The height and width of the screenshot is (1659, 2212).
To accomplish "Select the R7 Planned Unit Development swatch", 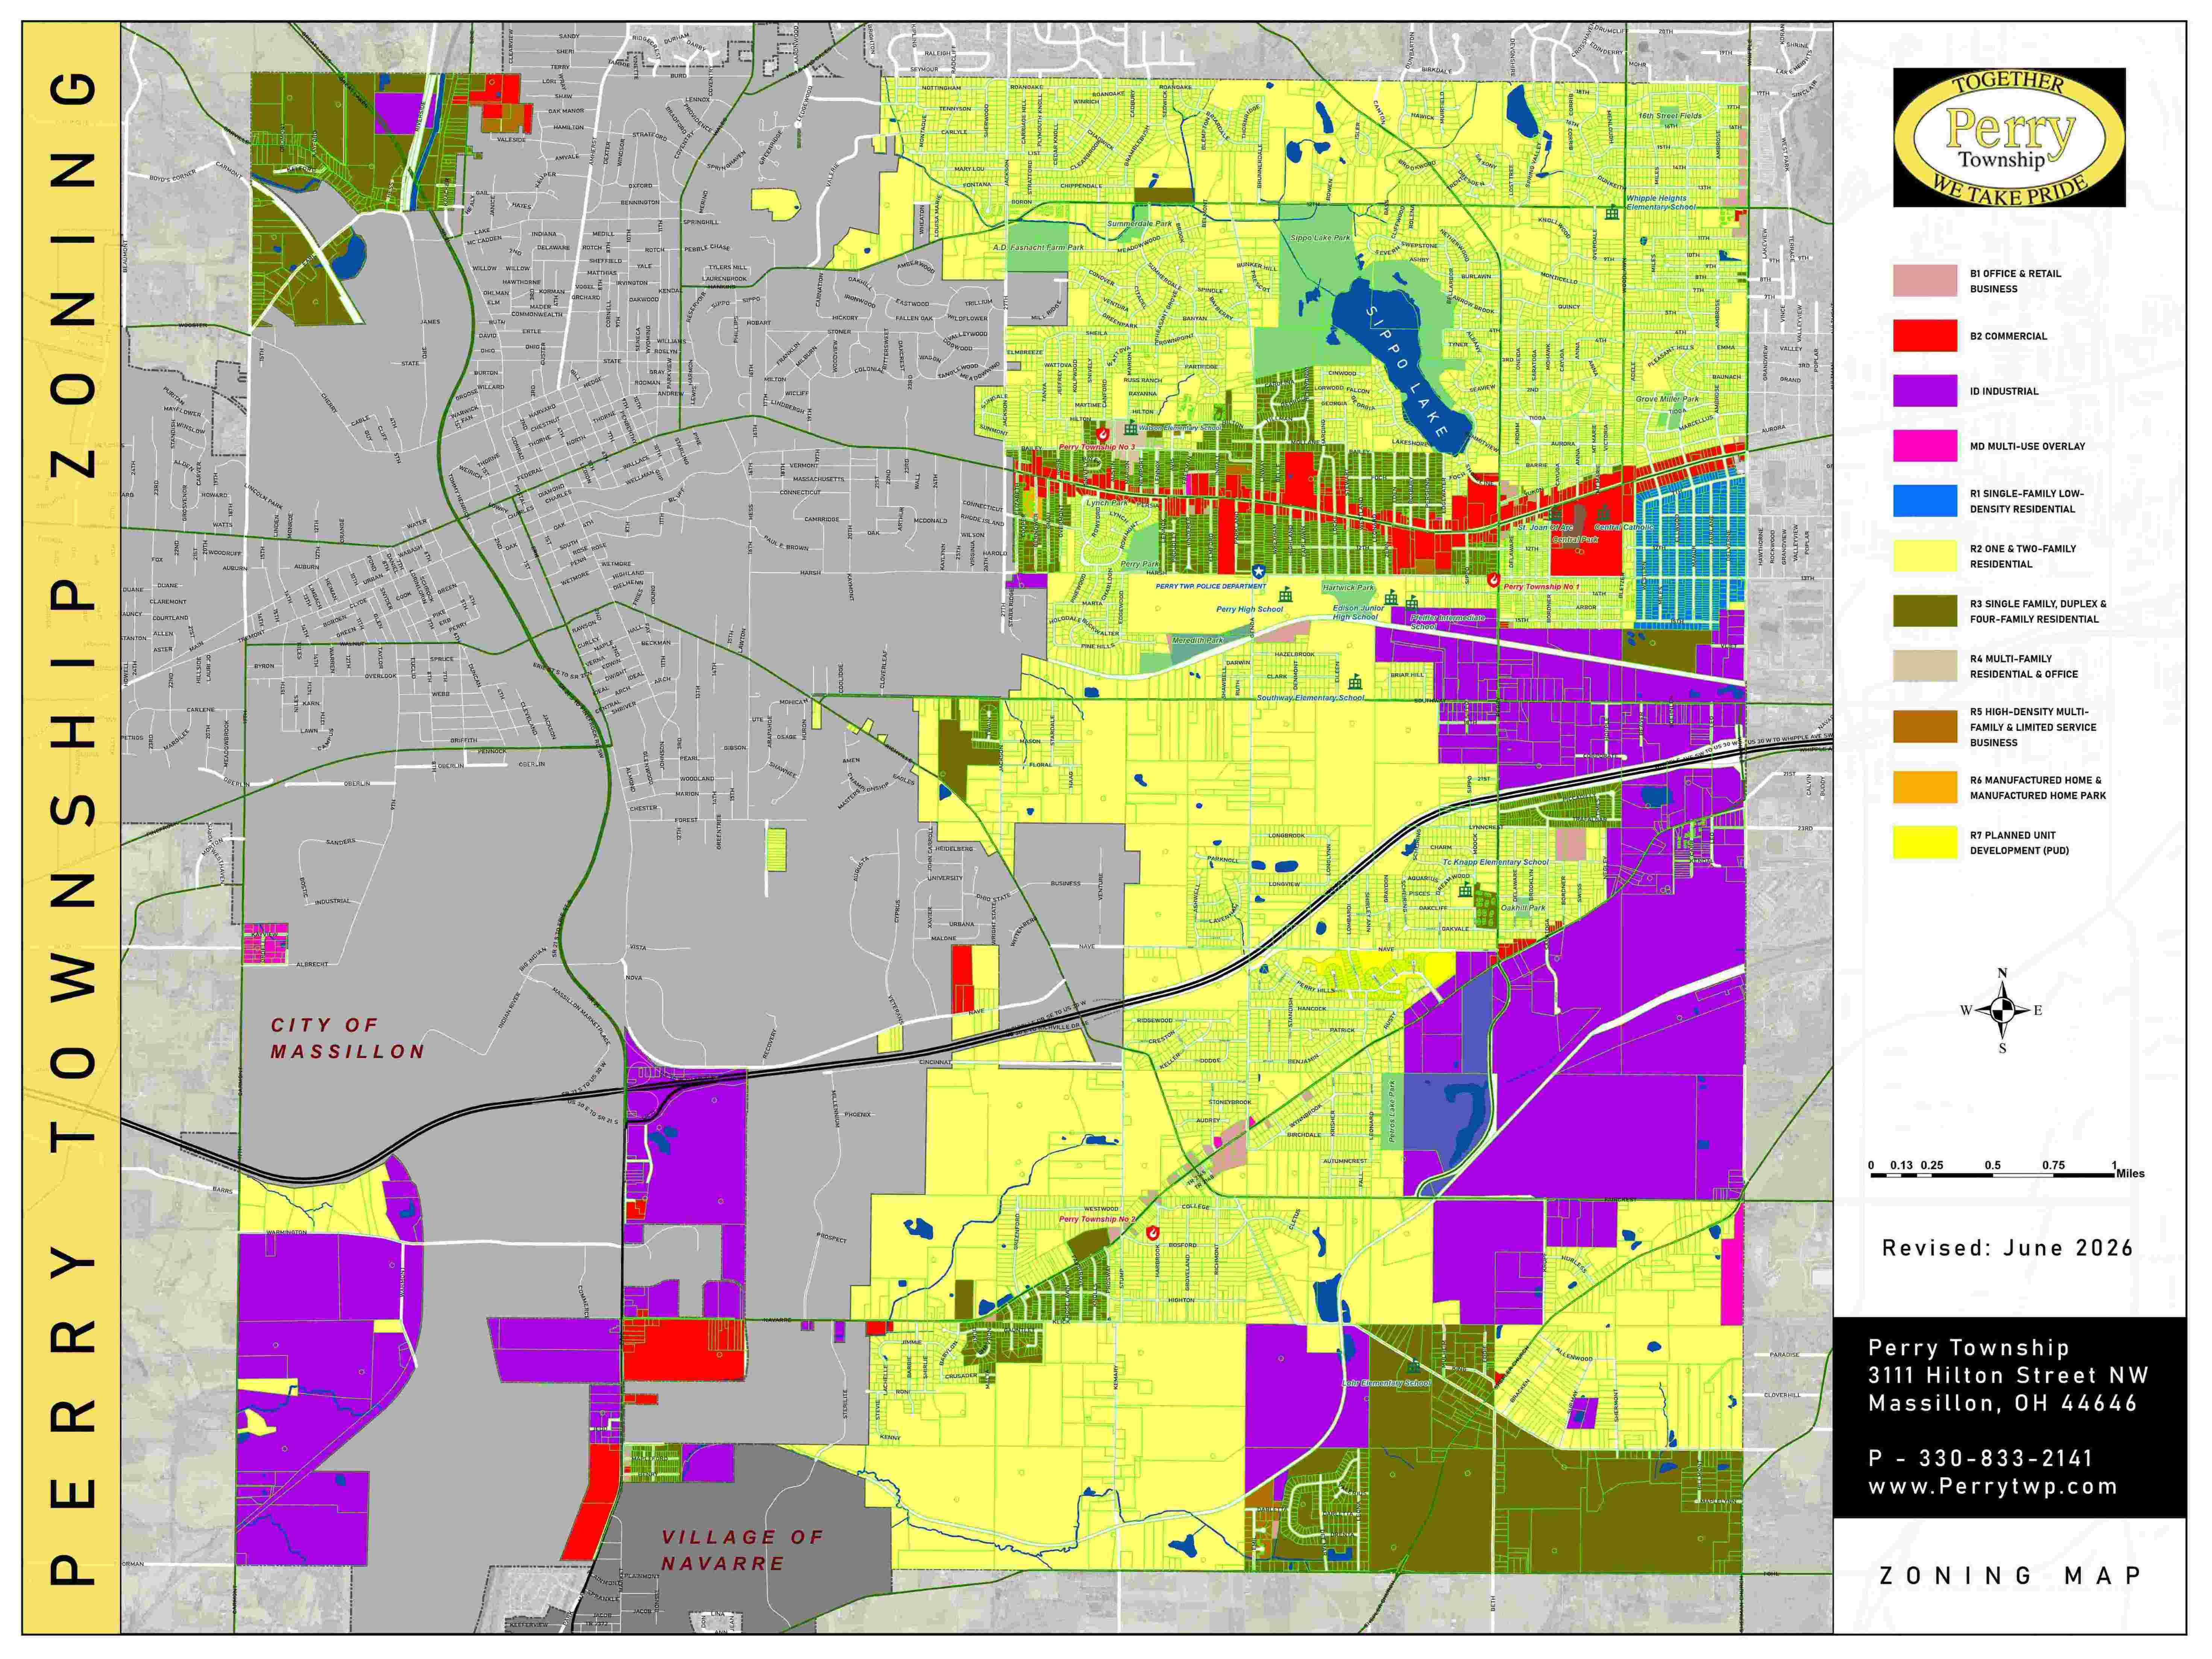I will point(1925,842).
